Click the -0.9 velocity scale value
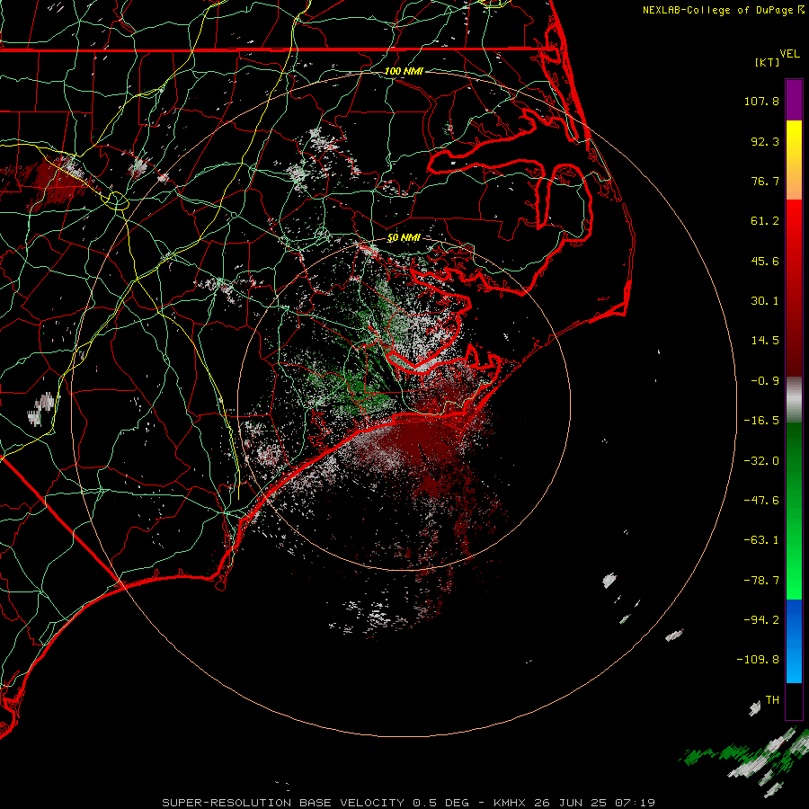This screenshot has width=809, height=809. click(x=765, y=381)
